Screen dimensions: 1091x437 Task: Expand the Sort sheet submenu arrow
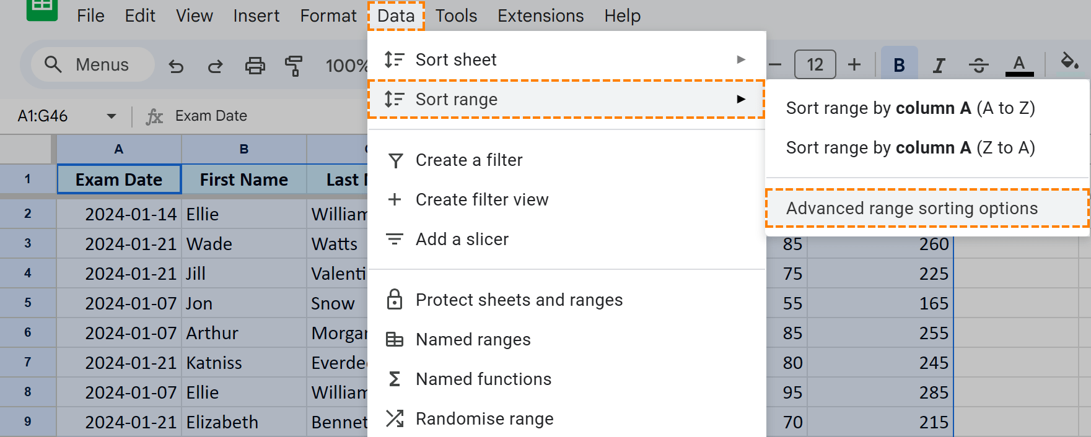click(x=741, y=59)
